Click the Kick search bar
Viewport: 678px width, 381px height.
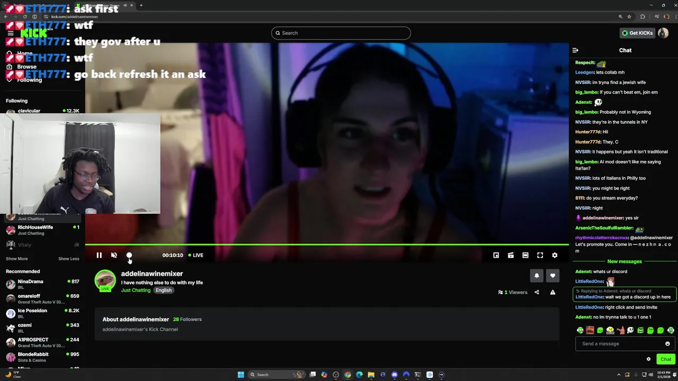[x=341, y=33]
